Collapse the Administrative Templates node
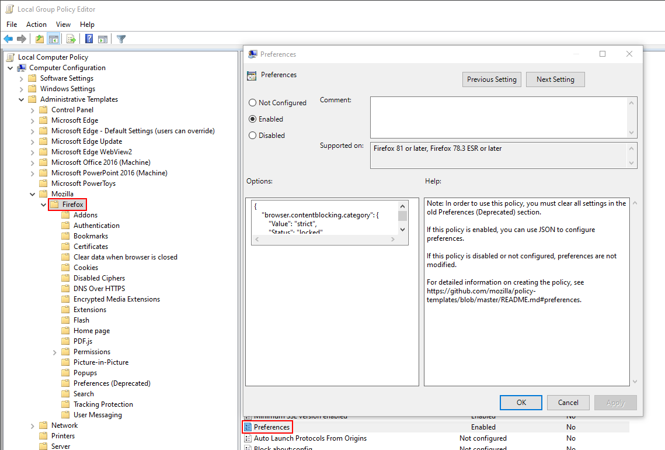Image resolution: width=665 pixels, height=450 pixels. click(x=21, y=99)
